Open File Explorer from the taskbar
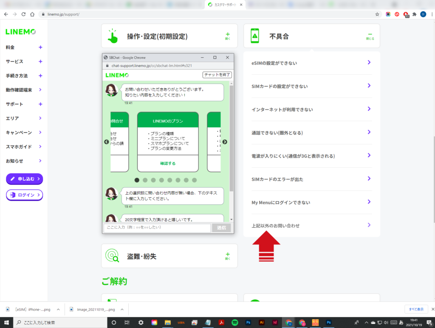435x328 pixels. (167, 322)
